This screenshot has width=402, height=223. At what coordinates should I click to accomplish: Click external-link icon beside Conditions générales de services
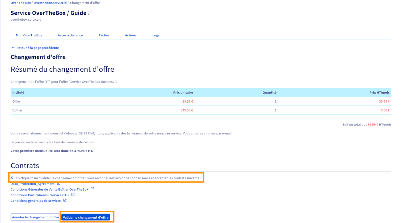coord(65,200)
